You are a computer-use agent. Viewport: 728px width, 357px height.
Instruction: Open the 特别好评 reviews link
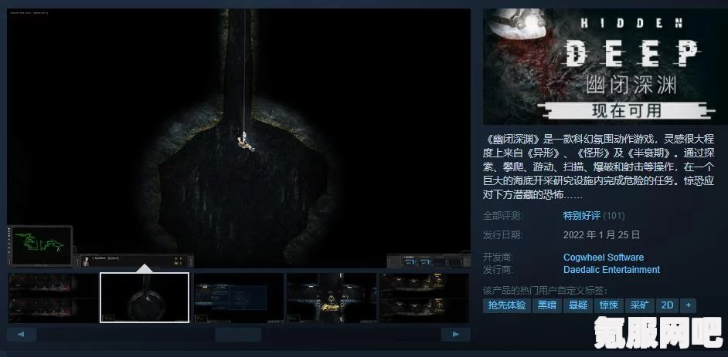(x=582, y=216)
